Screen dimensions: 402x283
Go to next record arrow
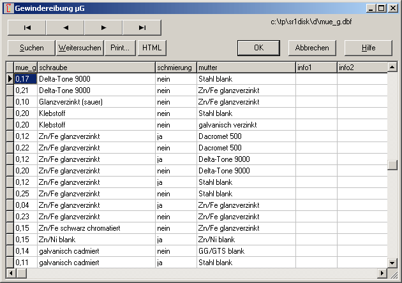coord(103,27)
